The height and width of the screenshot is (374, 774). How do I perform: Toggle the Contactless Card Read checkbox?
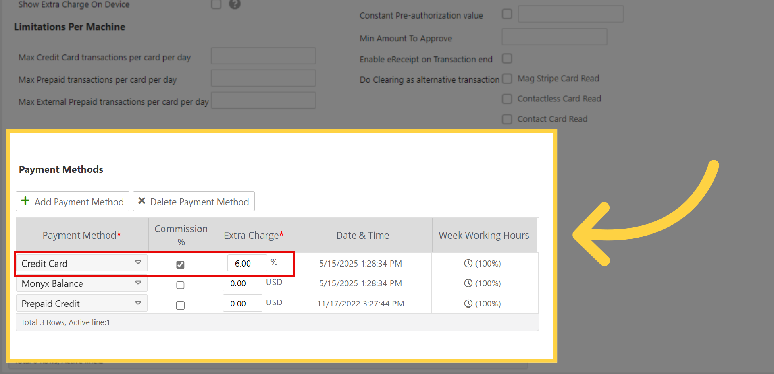pyautogui.click(x=507, y=99)
